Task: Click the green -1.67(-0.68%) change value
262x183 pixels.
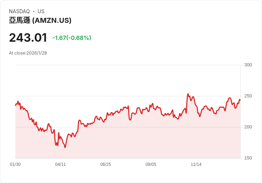Action: [x=72, y=38]
